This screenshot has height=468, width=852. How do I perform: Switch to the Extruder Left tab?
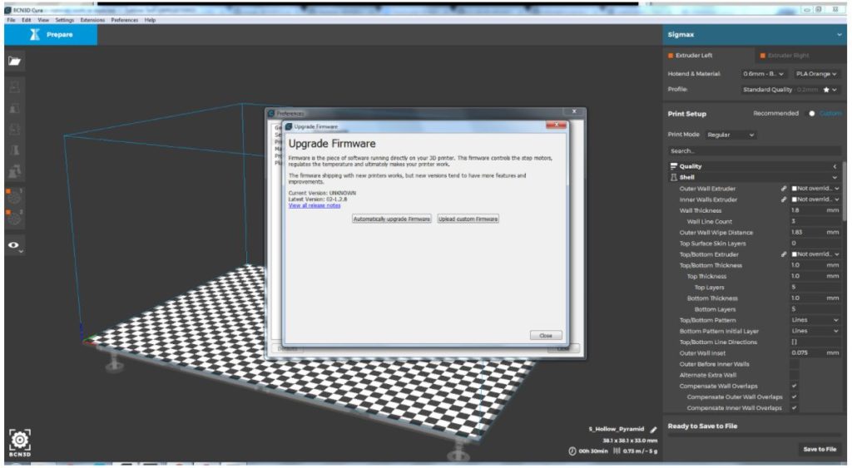click(x=709, y=56)
